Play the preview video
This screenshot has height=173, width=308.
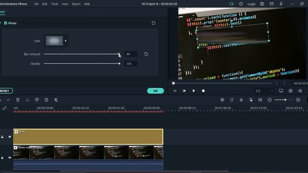(x=193, y=91)
